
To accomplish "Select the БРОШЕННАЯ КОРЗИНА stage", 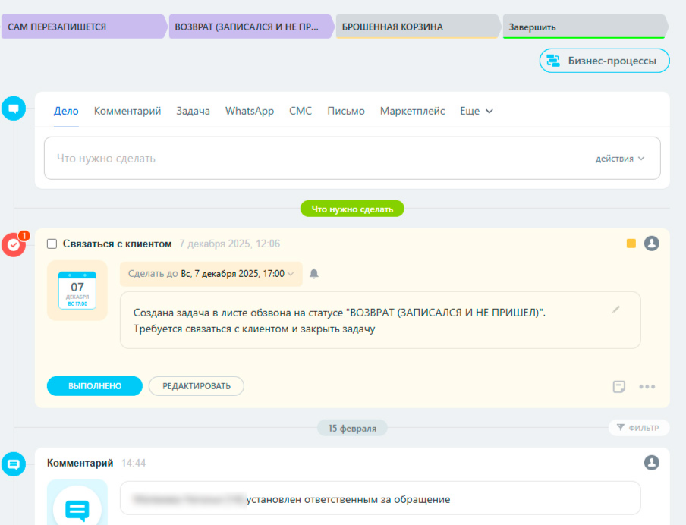I will (x=418, y=27).
